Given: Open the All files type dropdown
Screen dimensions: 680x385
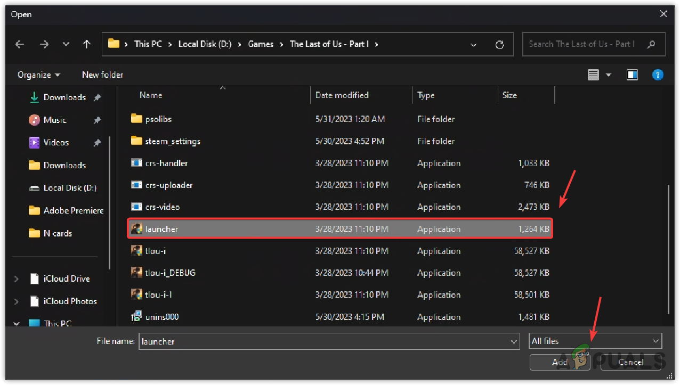Looking at the screenshot, I should 595,341.
